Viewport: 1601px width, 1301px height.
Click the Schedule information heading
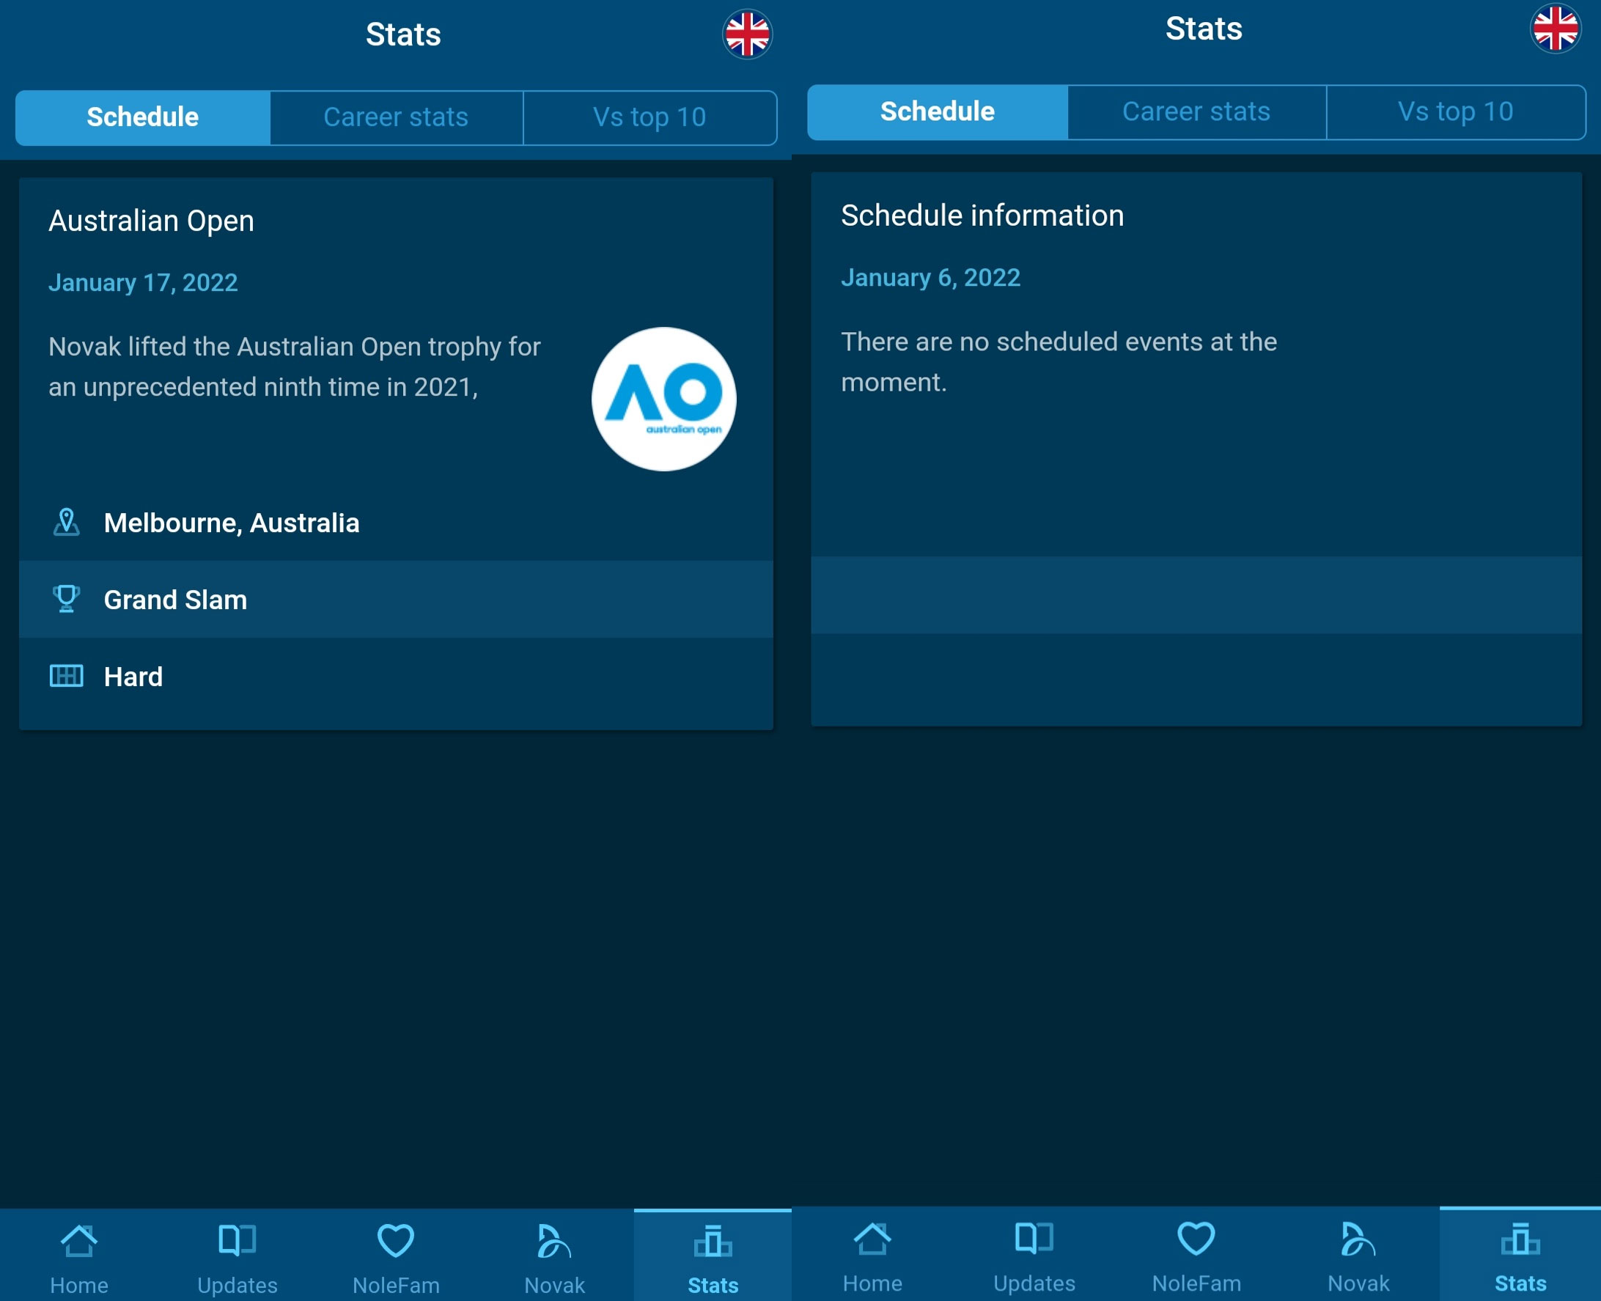click(x=982, y=215)
